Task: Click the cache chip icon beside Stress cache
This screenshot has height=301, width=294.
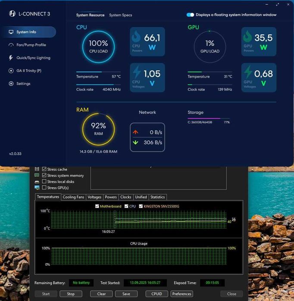Action: pyautogui.click(x=37, y=169)
